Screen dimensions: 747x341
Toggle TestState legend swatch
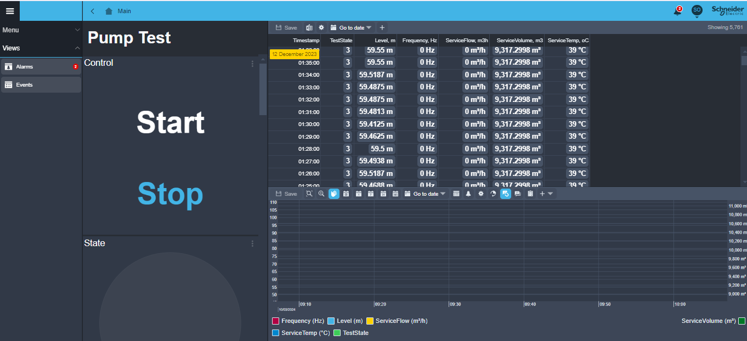coord(337,333)
